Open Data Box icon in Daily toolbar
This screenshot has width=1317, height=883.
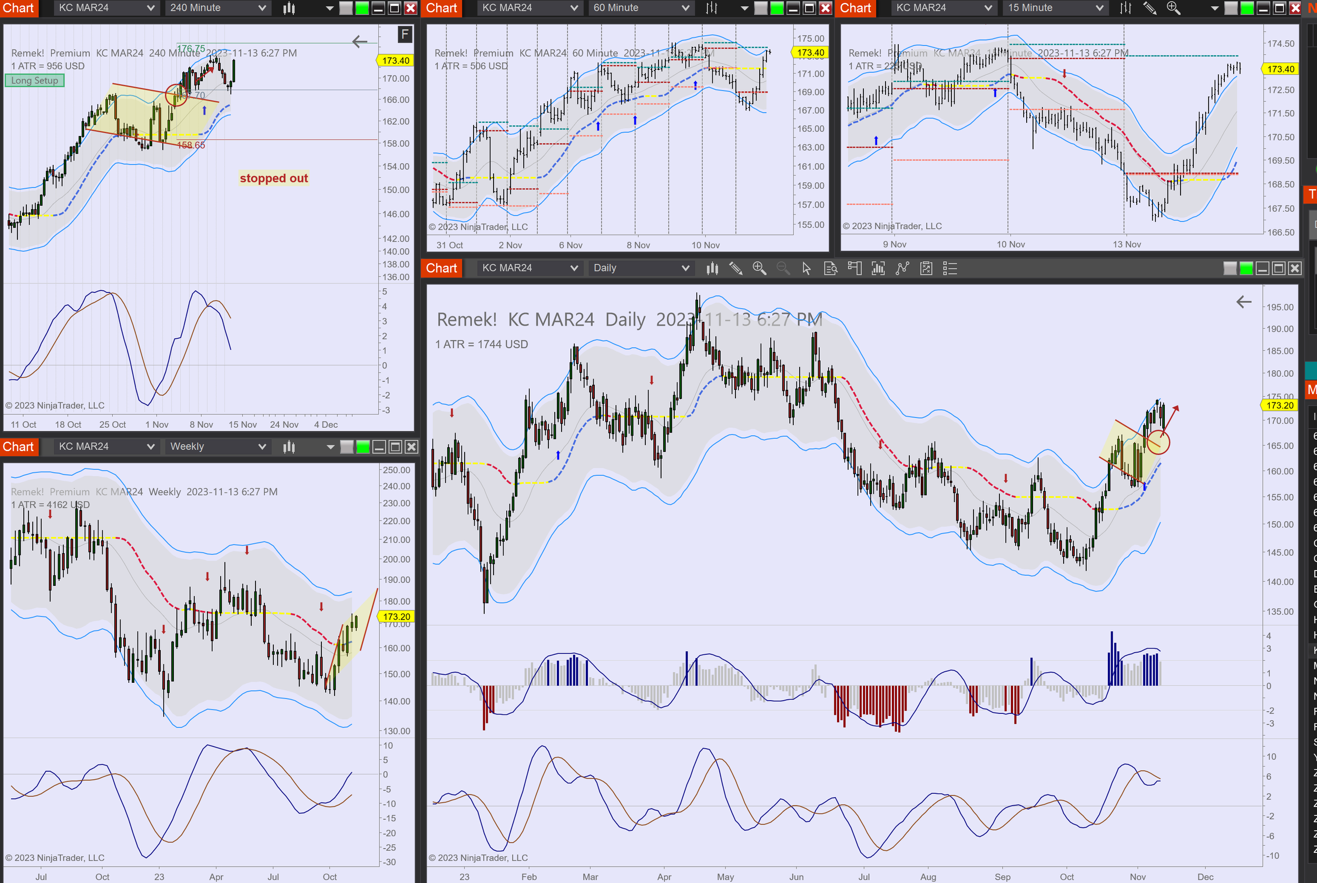830,269
